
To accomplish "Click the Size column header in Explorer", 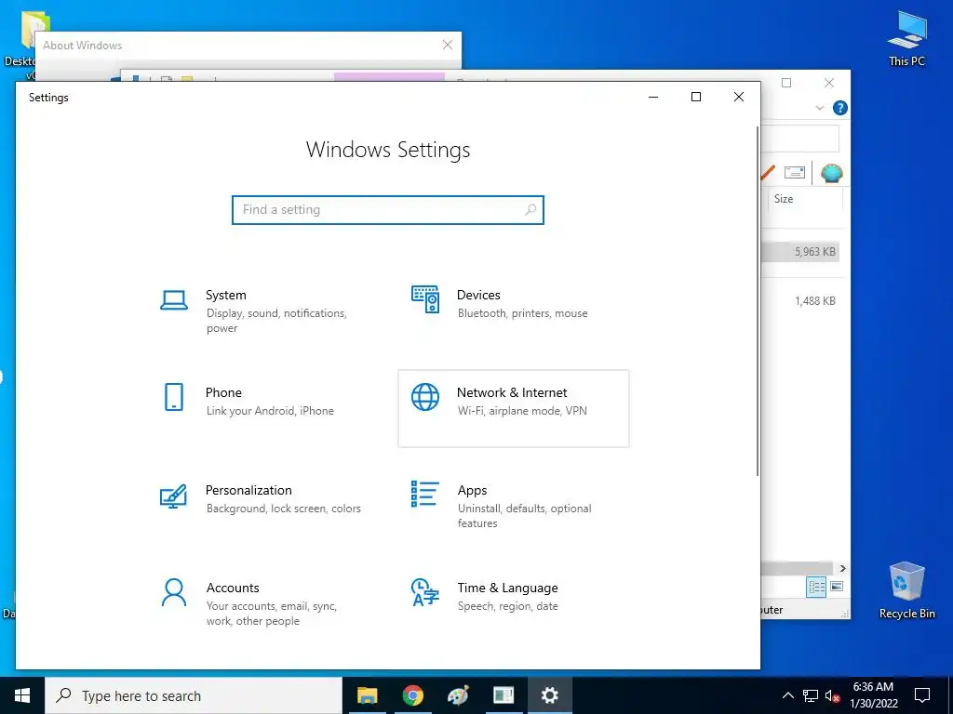I will (x=784, y=199).
